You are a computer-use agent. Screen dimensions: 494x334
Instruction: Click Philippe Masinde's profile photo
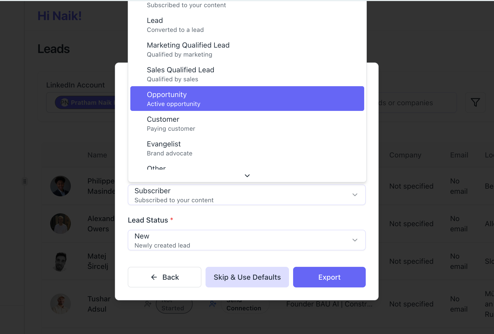61,186
